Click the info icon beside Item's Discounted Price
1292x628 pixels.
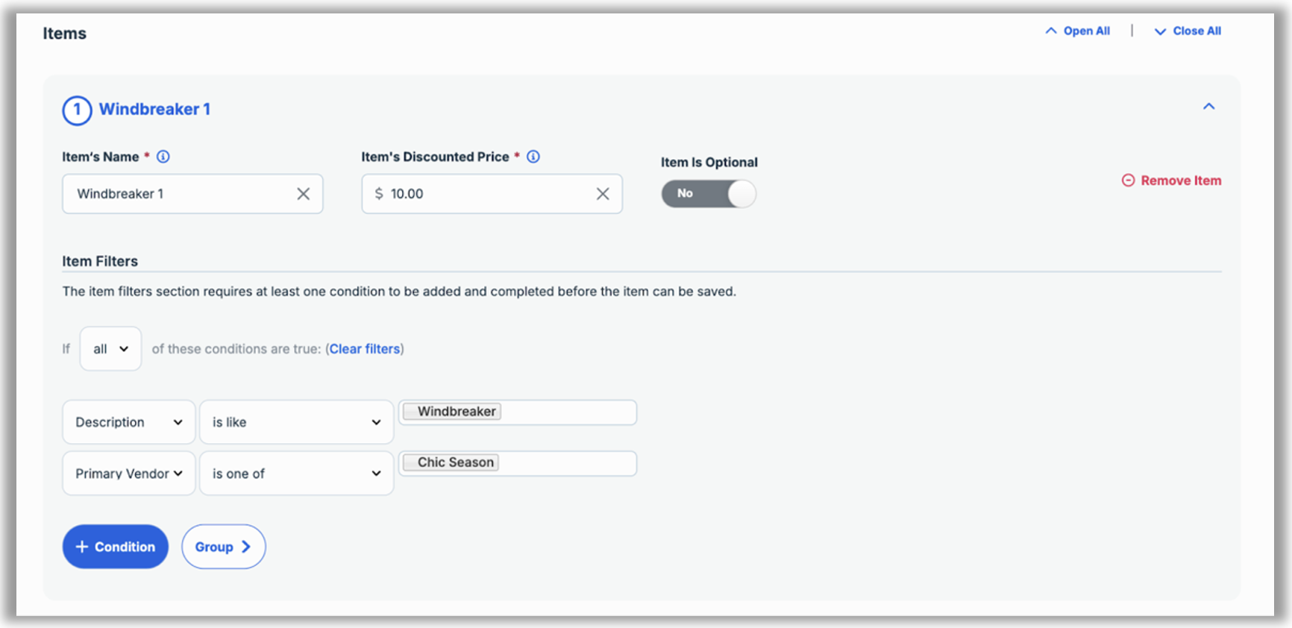(533, 157)
